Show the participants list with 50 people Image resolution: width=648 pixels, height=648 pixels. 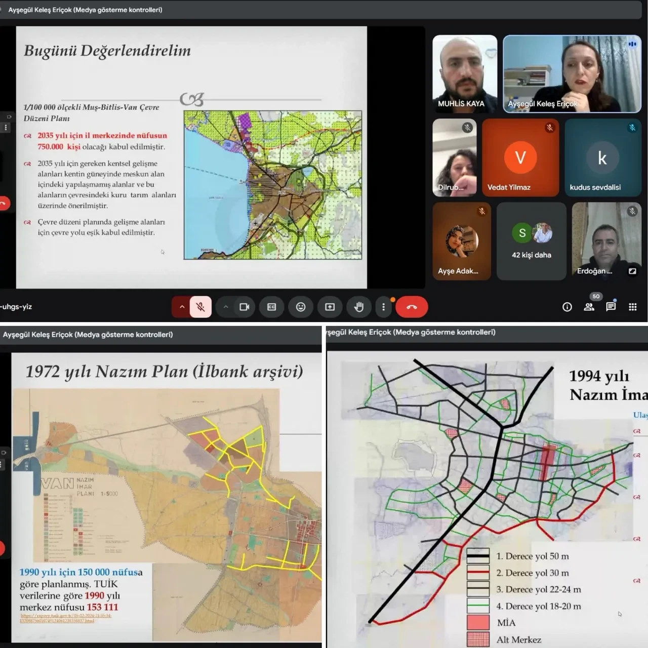tap(589, 307)
